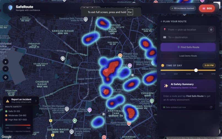
Task: Expand Report an incident chevron arrow
Action: pos(36,101)
